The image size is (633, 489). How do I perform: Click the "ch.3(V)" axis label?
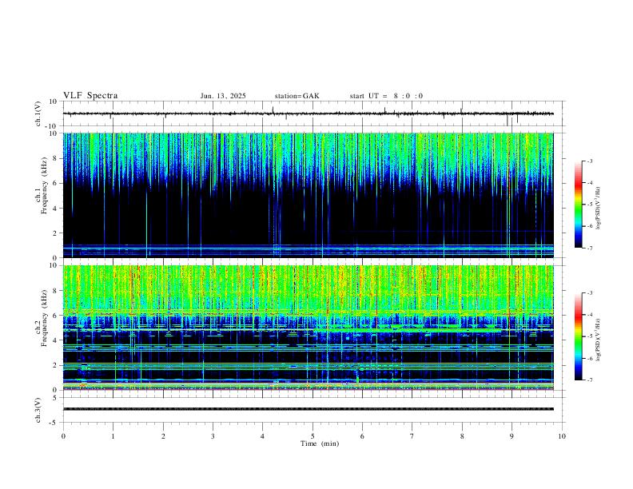point(38,410)
